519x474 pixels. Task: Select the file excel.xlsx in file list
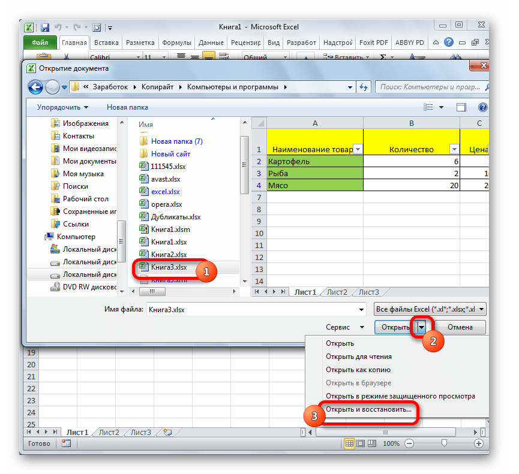coord(160,192)
